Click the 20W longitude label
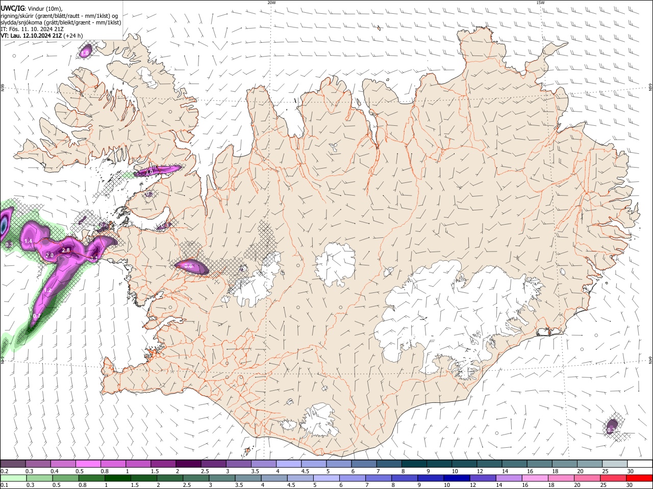This screenshot has height=489, width=653. click(x=271, y=3)
